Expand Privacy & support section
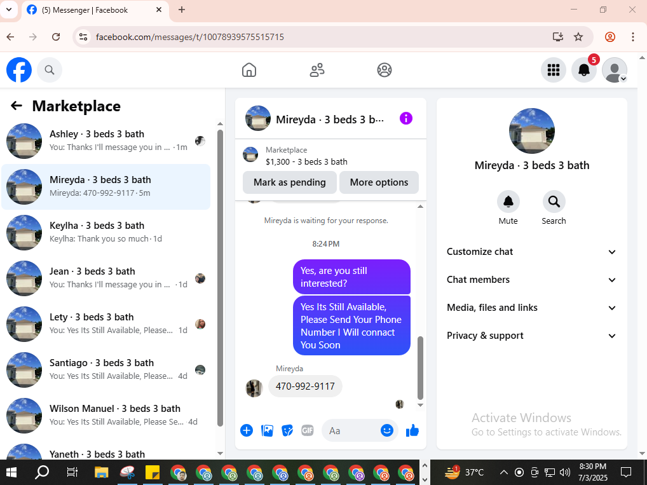 [x=531, y=336]
